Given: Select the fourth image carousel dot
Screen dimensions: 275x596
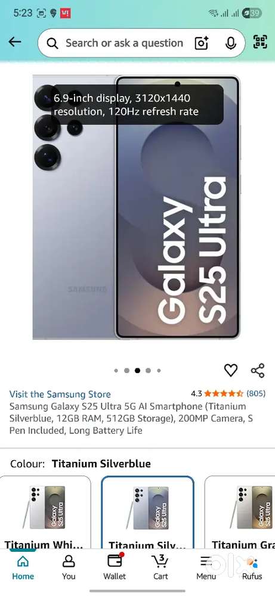Looking at the screenshot, I should 148,371.
